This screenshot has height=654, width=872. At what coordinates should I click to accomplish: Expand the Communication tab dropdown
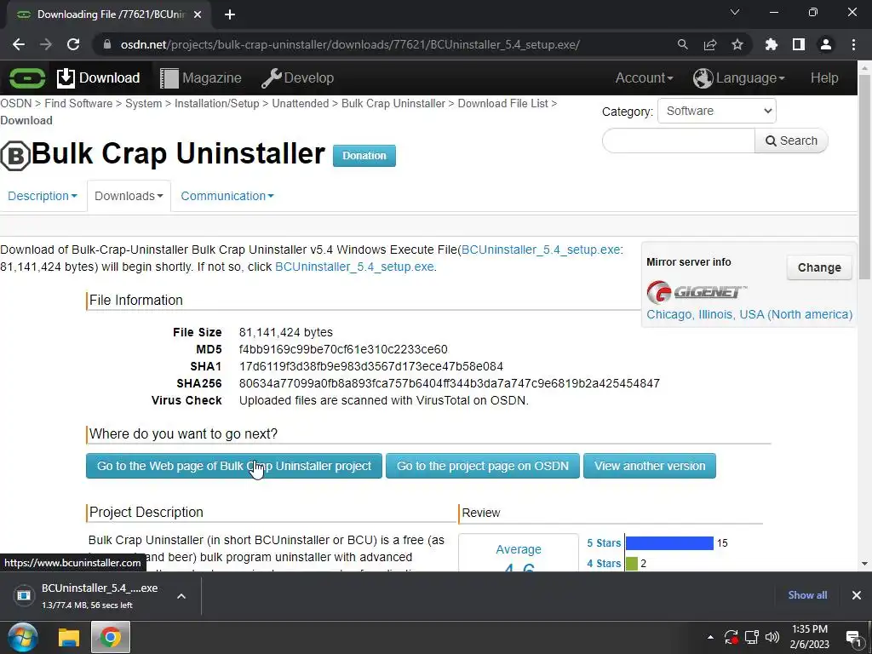click(227, 196)
